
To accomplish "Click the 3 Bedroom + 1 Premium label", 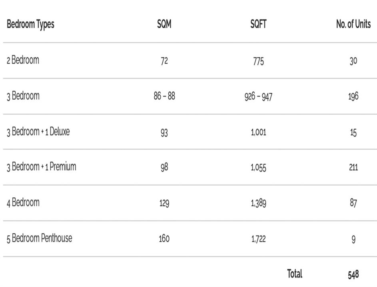I will click(41, 167).
